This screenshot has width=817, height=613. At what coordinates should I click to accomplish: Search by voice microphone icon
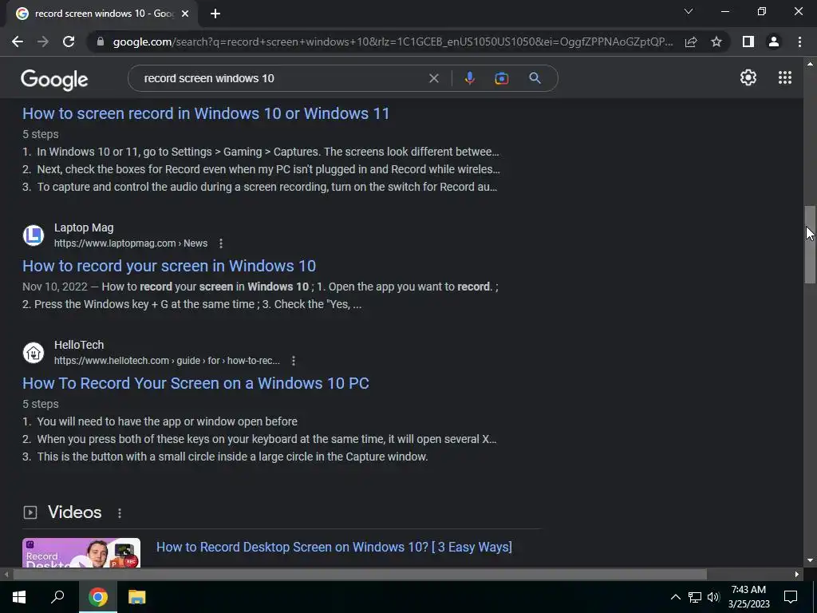(x=469, y=78)
